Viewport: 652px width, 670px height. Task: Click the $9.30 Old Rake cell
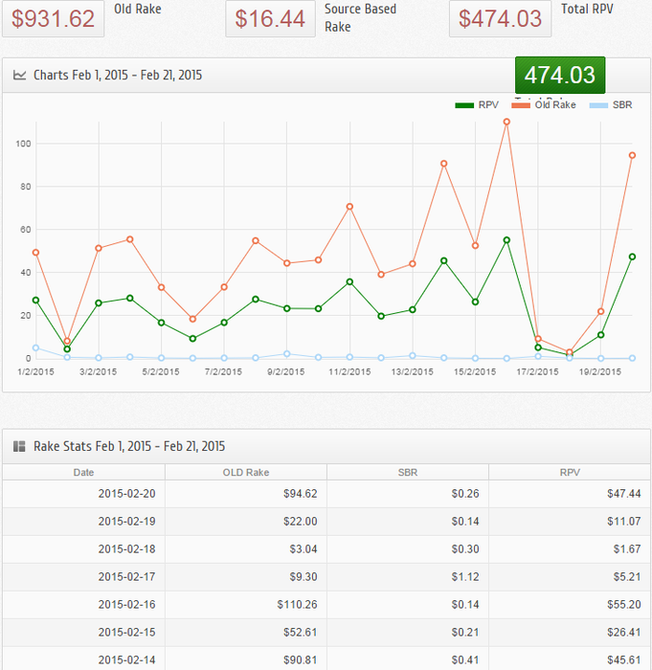pyautogui.click(x=246, y=577)
